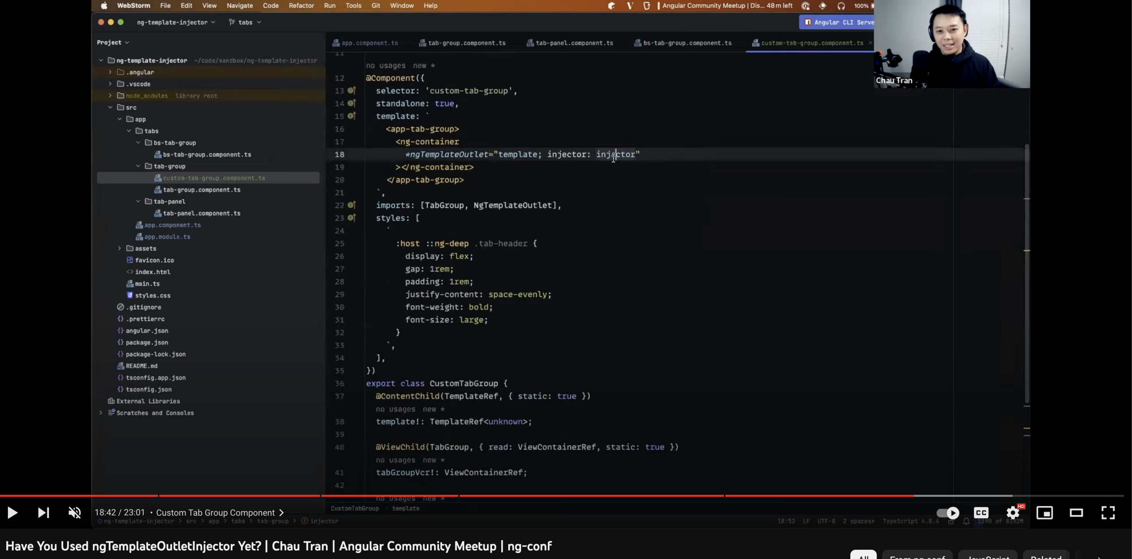Viewport: 1132px width, 559px height.
Task: Open the tabs git branch dropdown
Action: pyautogui.click(x=245, y=22)
